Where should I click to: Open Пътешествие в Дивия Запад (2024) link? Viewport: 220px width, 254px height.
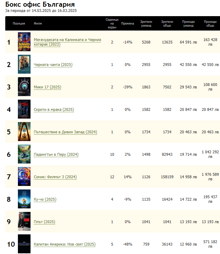coord(65,132)
